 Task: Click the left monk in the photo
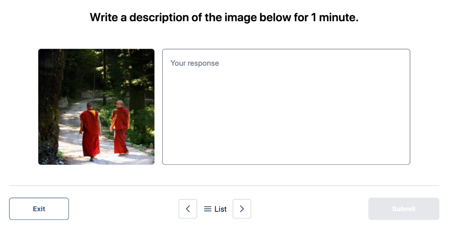pyautogui.click(x=90, y=129)
